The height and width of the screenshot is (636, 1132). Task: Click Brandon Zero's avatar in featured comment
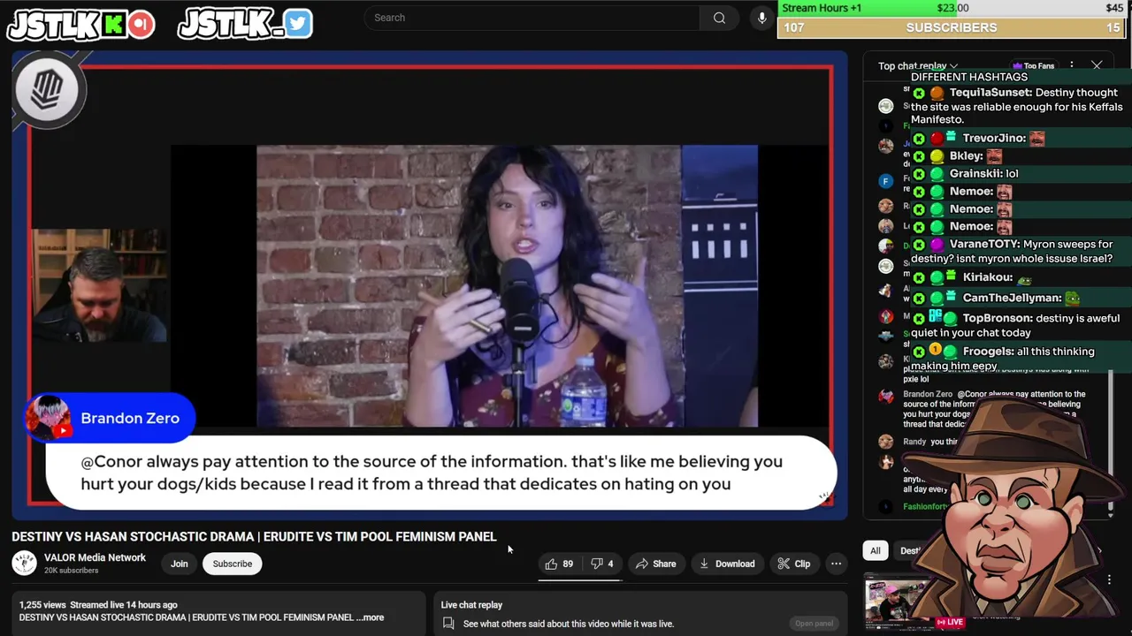pos(49,417)
